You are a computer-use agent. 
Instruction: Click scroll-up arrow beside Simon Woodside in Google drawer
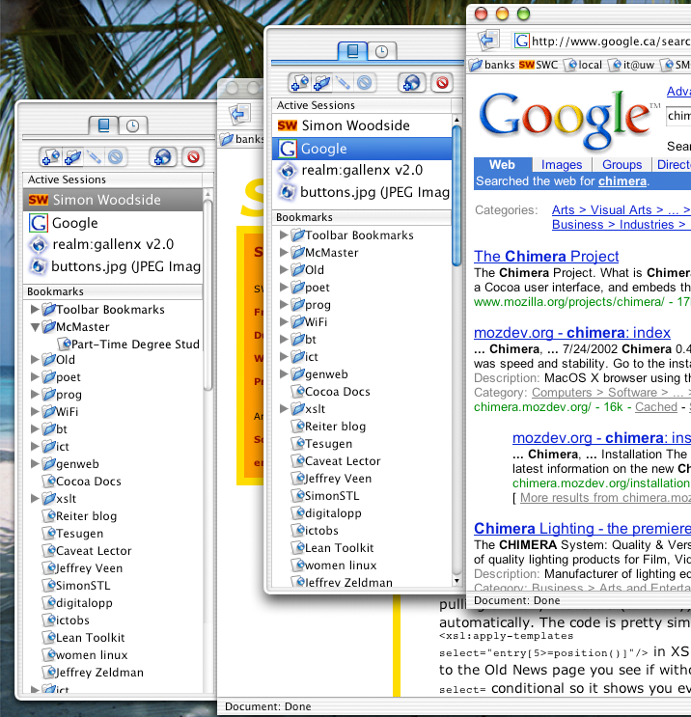[456, 120]
